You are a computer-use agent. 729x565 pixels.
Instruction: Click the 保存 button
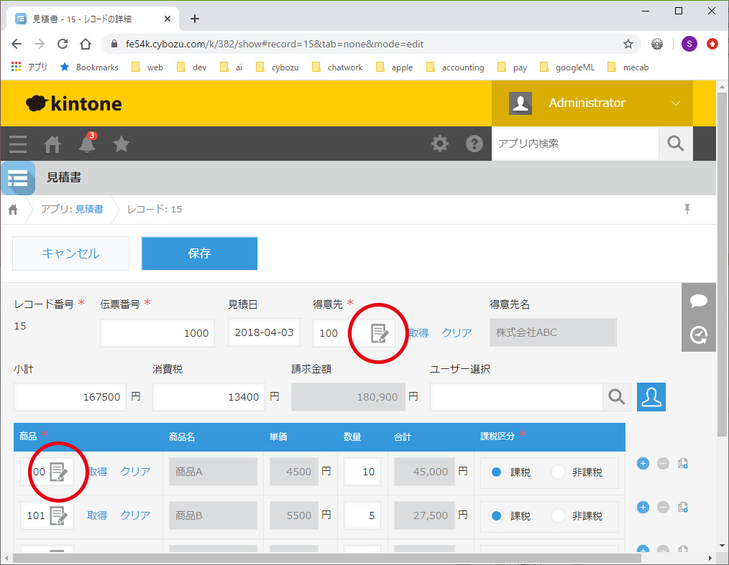(x=199, y=253)
